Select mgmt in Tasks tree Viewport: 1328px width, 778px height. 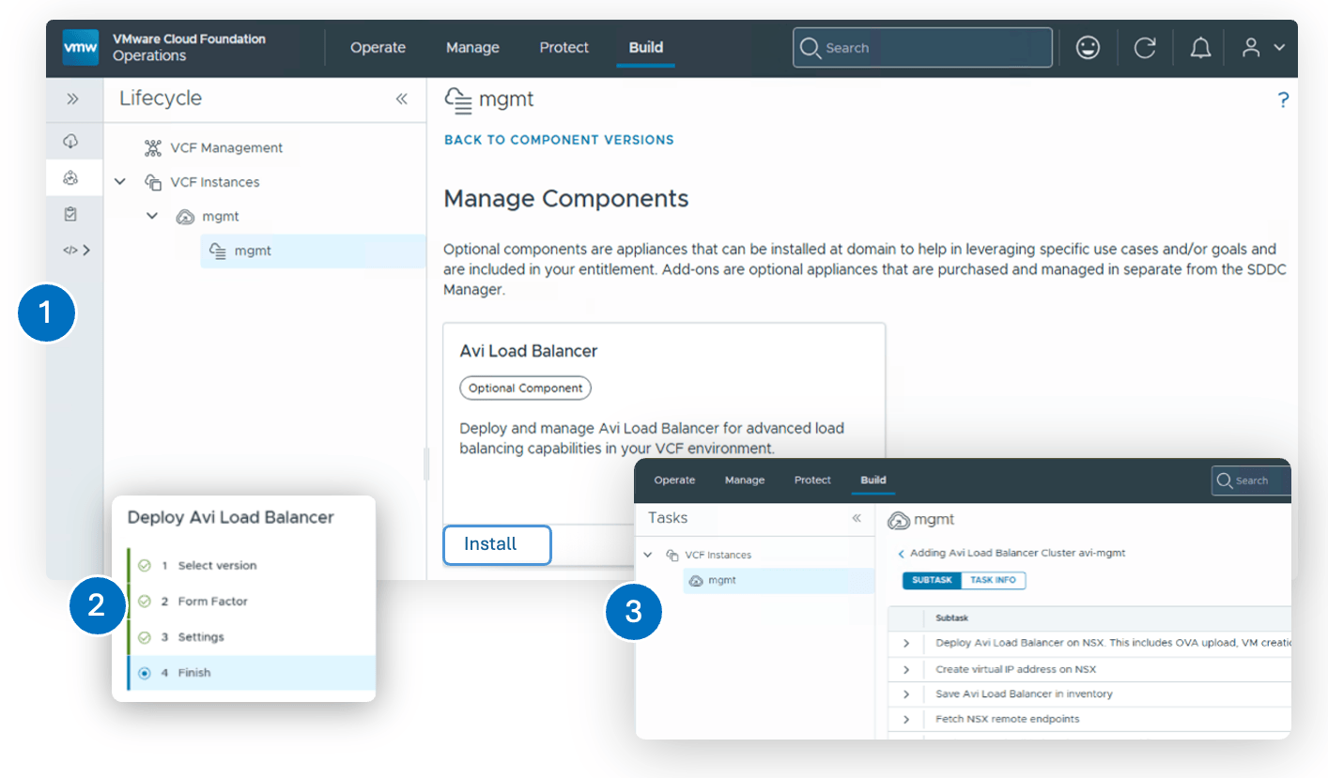779,581
